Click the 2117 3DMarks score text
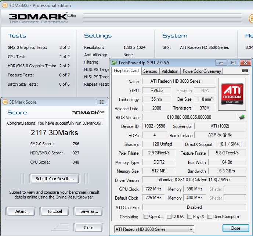Viewport: 253px width, 236px height. (x=54, y=133)
